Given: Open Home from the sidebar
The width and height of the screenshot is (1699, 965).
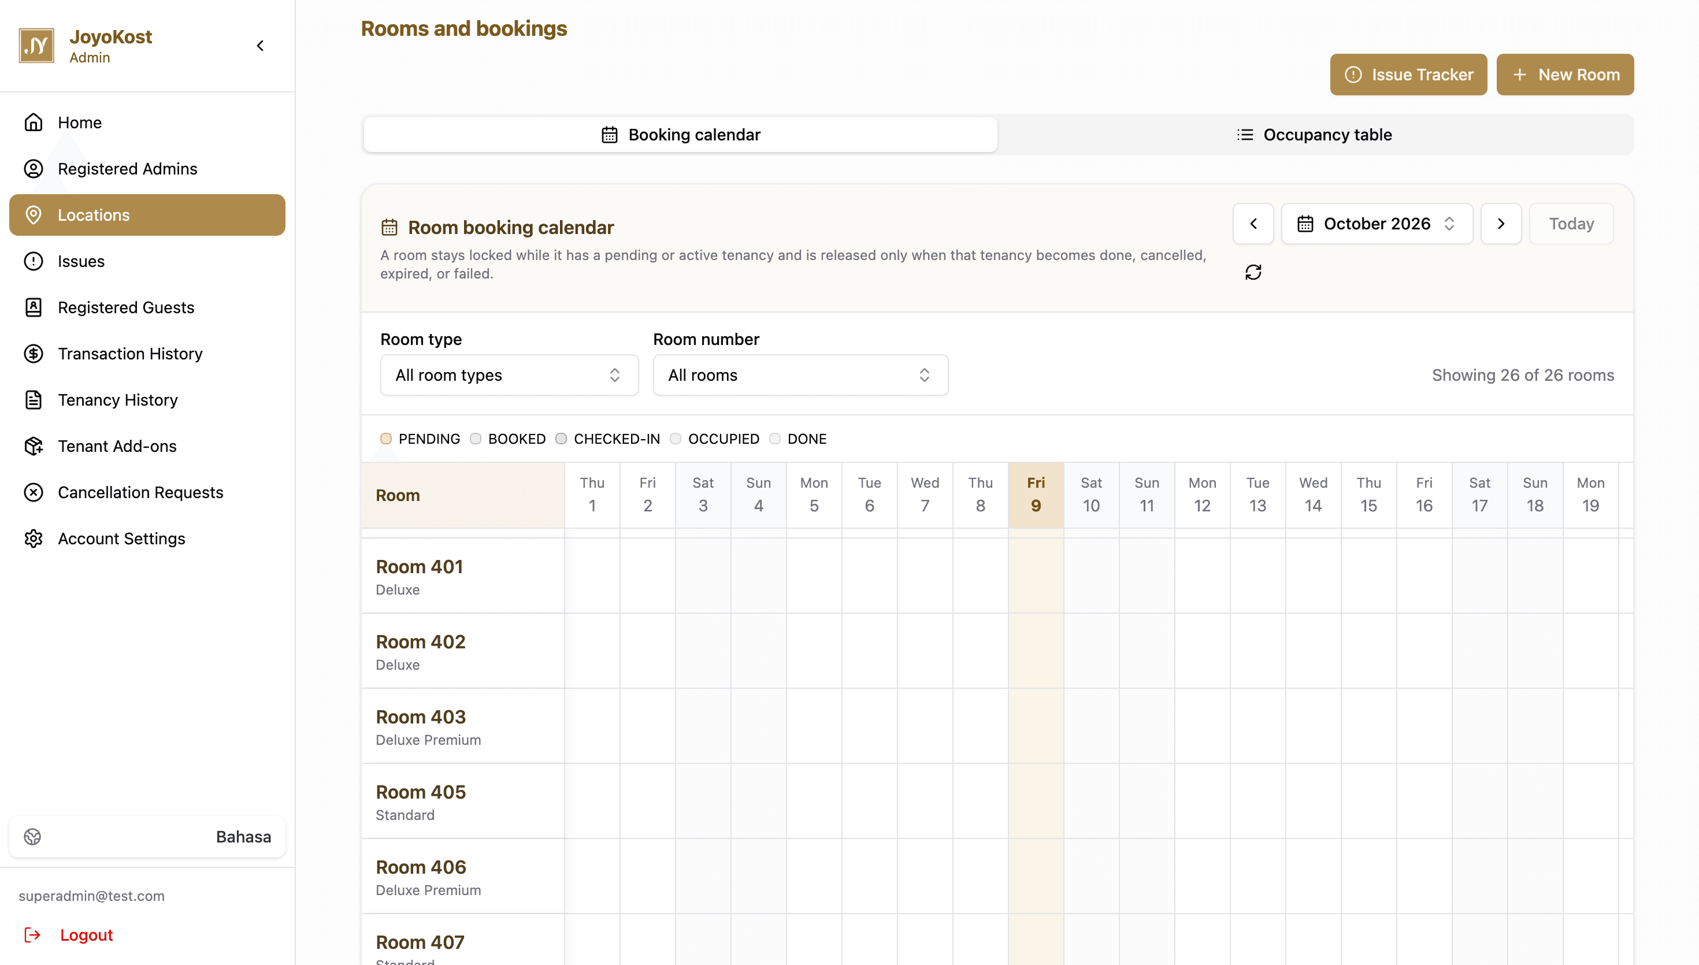Looking at the screenshot, I should (x=147, y=123).
